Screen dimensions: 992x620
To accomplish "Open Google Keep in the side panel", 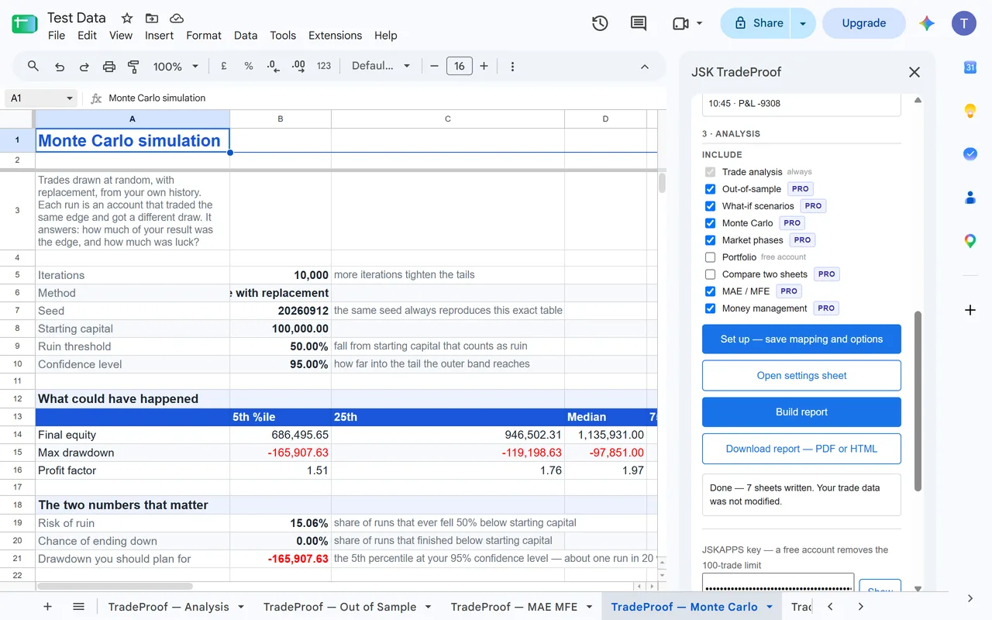I will click(970, 111).
